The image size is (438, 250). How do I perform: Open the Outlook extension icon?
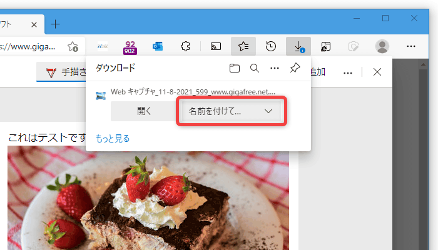(158, 46)
